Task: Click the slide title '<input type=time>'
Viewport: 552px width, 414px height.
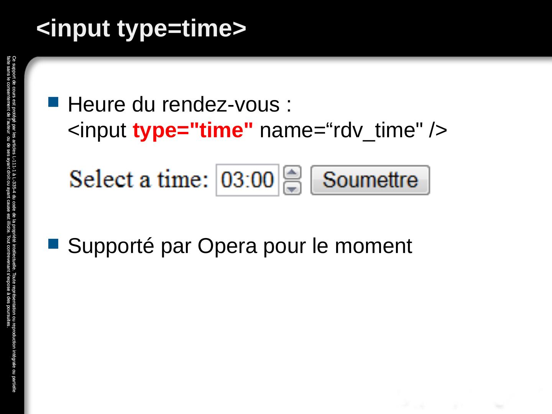Action: 141,28
